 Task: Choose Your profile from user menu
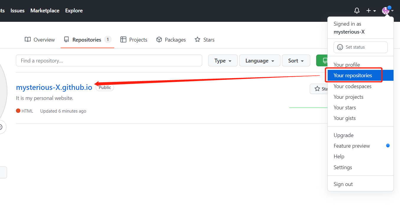[x=347, y=65]
